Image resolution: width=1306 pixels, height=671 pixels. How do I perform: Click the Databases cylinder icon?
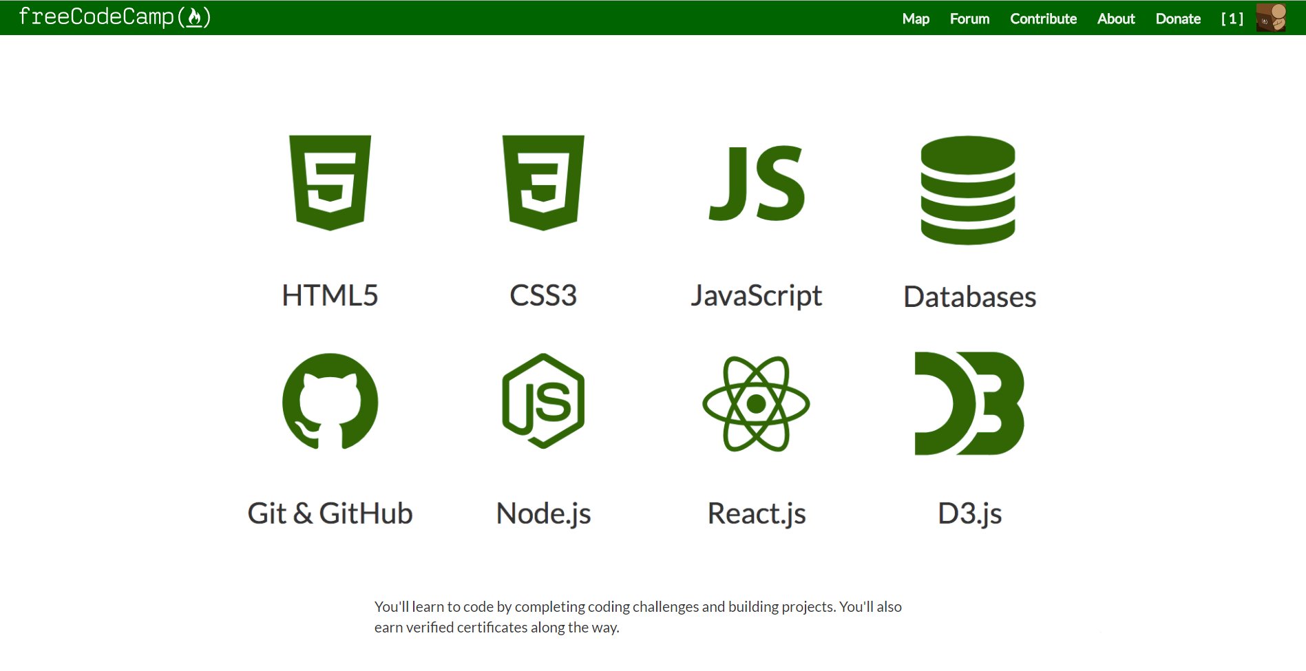(x=968, y=190)
